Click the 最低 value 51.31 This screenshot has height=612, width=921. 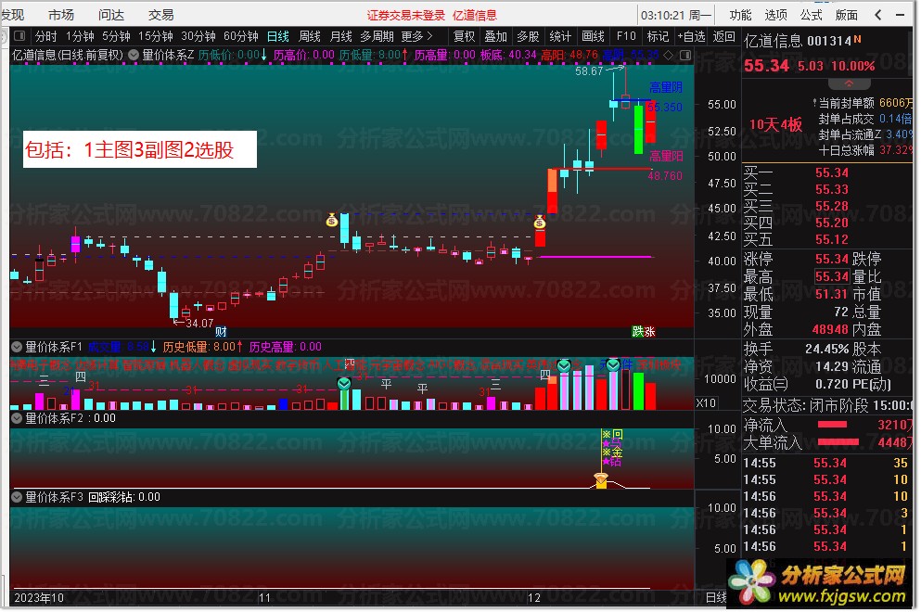832,294
